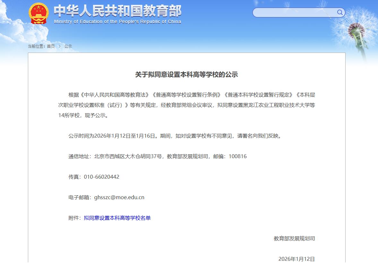Click the 教育部发展规划司 signature line
The width and height of the screenshot is (378, 263).
(294, 239)
